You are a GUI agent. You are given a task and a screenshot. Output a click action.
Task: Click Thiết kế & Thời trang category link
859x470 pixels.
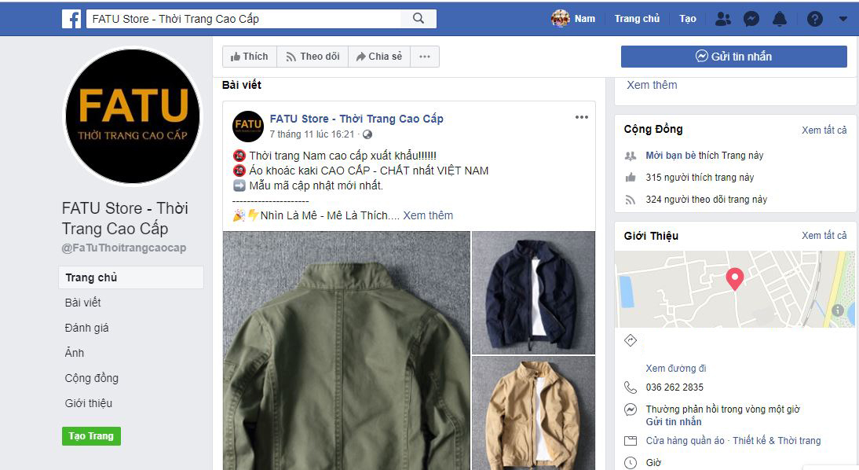click(777, 440)
